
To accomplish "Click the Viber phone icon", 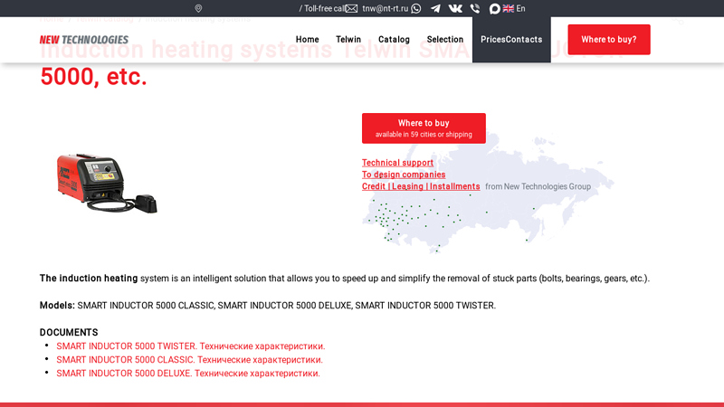I will 475,8.
